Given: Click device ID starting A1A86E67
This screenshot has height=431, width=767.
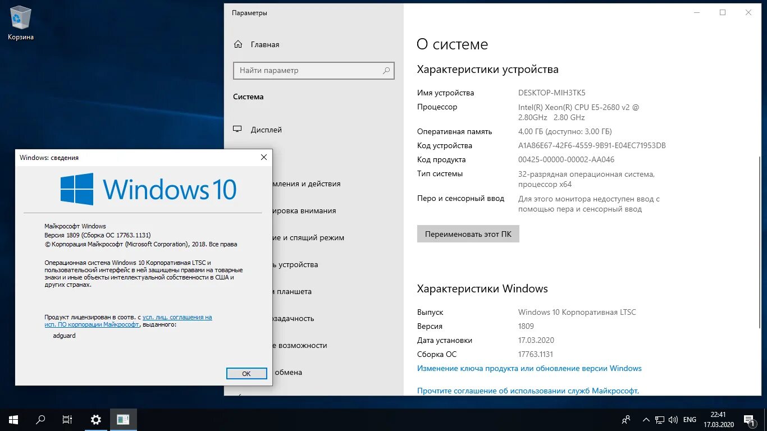Looking at the screenshot, I should pyautogui.click(x=592, y=146).
